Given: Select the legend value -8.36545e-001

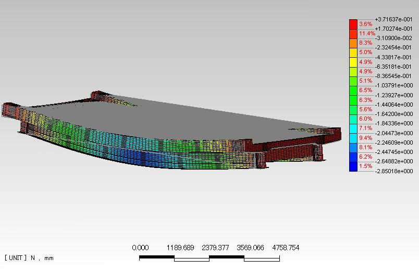Looking at the screenshot, I should point(393,76).
